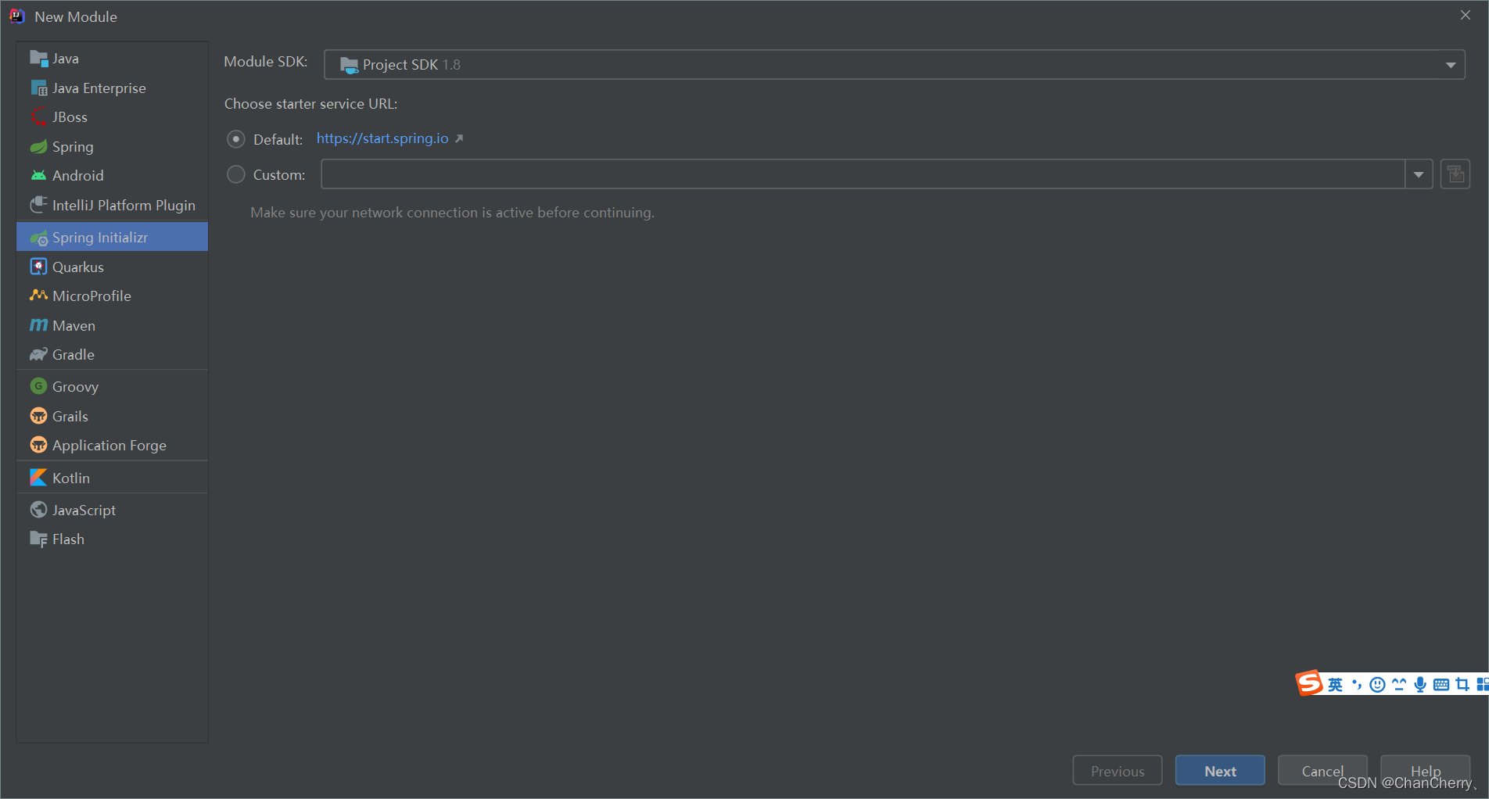This screenshot has height=799, width=1489.
Task: Select Java module type icon
Action: 38,59
